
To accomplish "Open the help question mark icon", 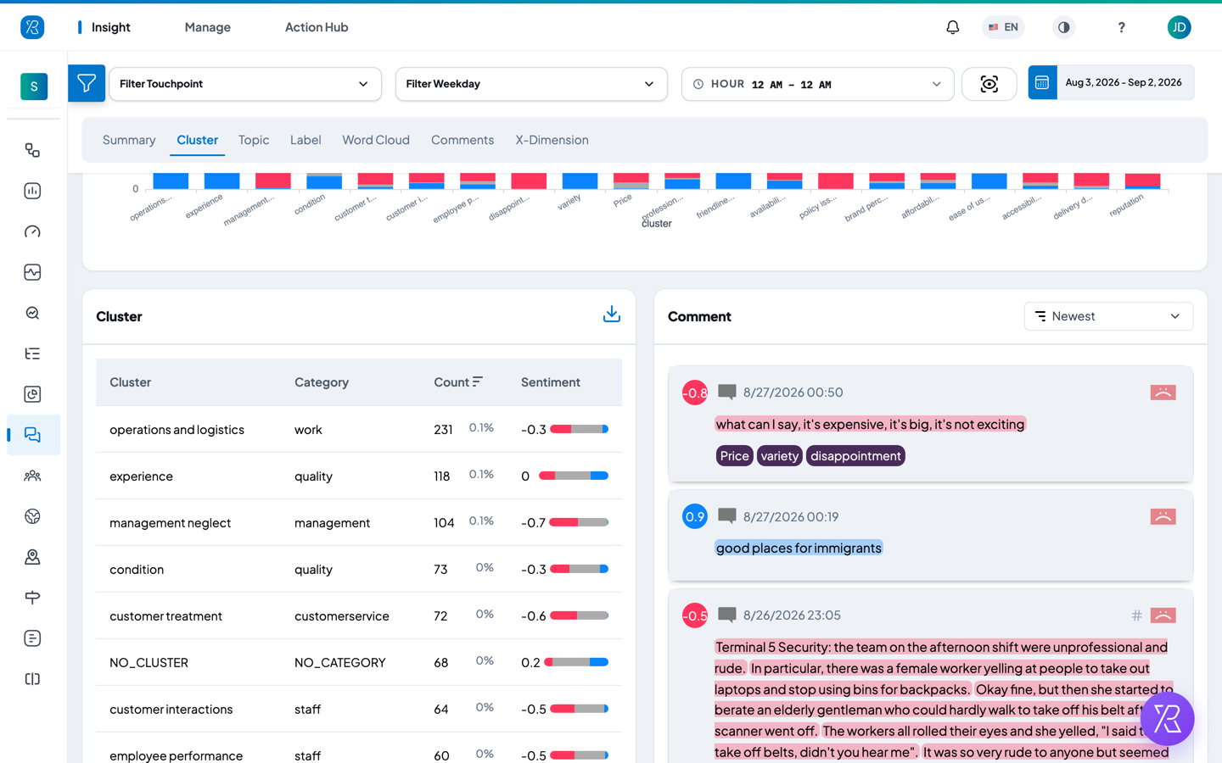I will [x=1121, y=27].
